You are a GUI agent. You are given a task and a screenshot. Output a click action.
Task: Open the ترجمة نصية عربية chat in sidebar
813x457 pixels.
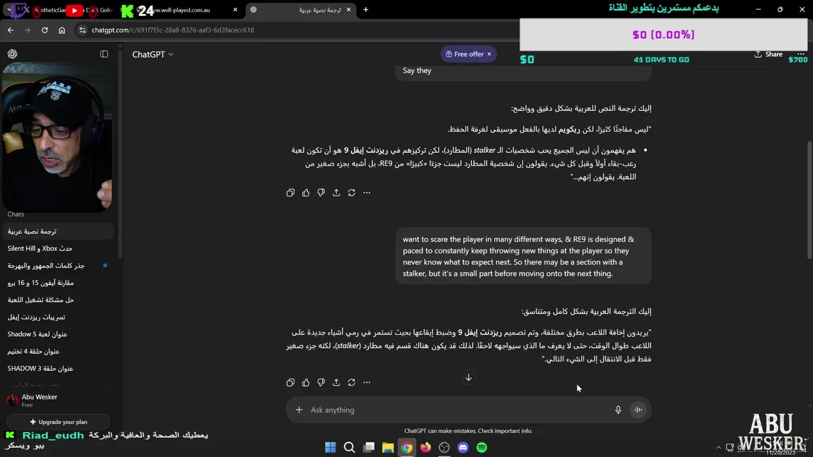(57, 232)
